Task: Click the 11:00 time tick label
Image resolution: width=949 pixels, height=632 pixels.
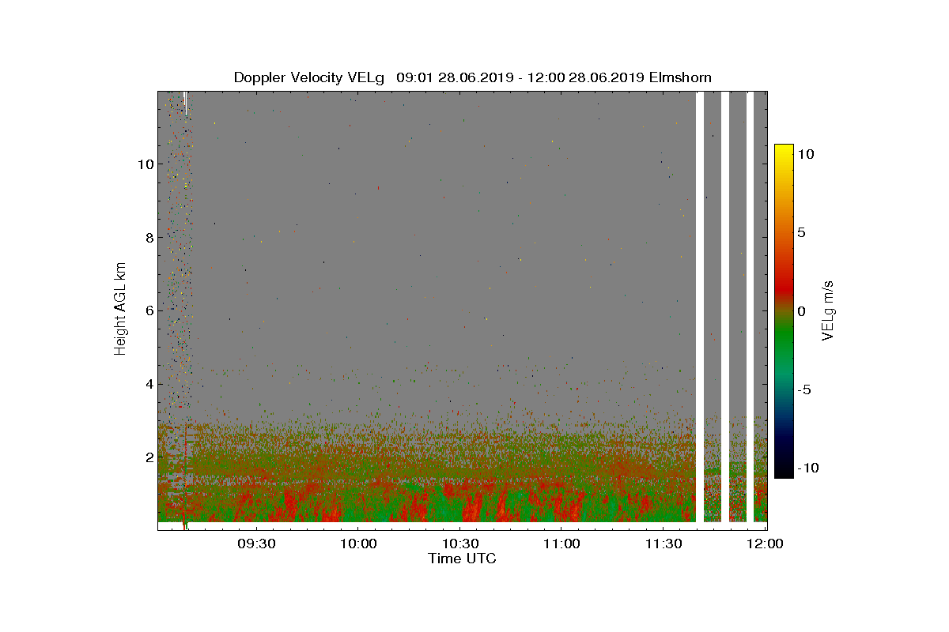Action: coord(561,544)
